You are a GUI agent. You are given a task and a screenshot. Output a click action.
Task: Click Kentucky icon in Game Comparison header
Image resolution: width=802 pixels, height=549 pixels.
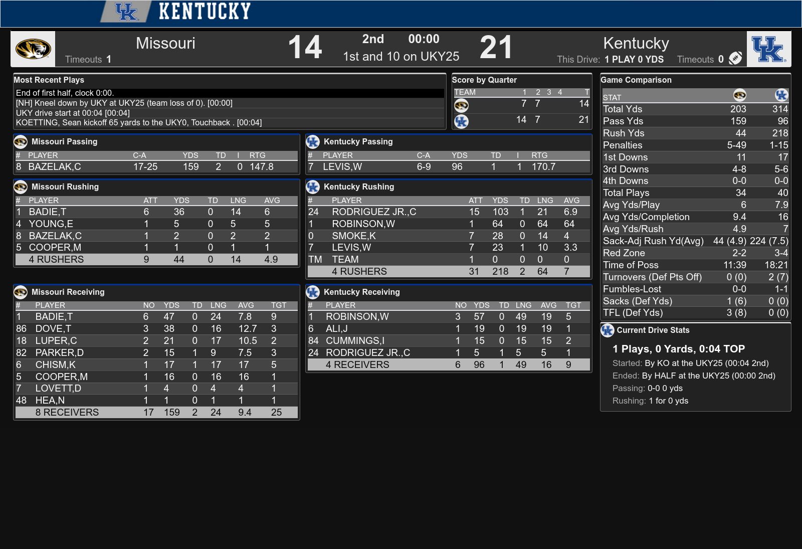(781, 95)
